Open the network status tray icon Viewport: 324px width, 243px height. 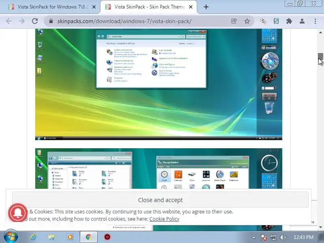pos(273,237)
